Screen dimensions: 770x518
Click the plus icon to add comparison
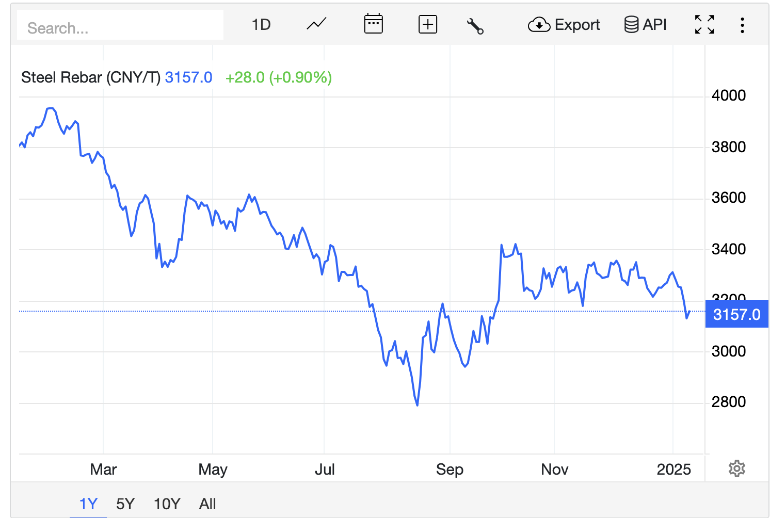click(x=427, y=24)
